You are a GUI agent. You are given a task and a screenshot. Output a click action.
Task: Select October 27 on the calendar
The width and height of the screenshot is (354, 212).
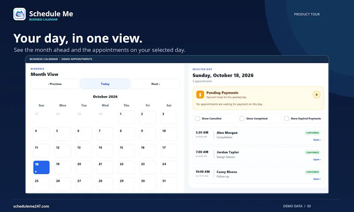[x=84, y=184]
